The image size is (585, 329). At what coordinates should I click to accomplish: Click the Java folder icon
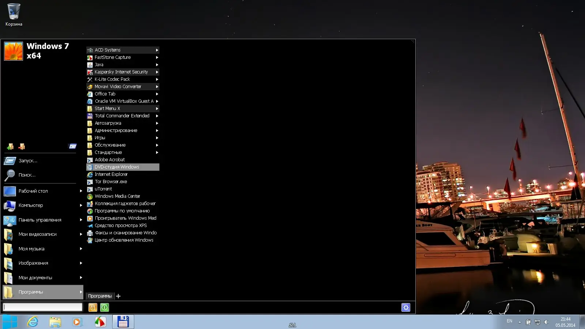(x=90, y=65)
